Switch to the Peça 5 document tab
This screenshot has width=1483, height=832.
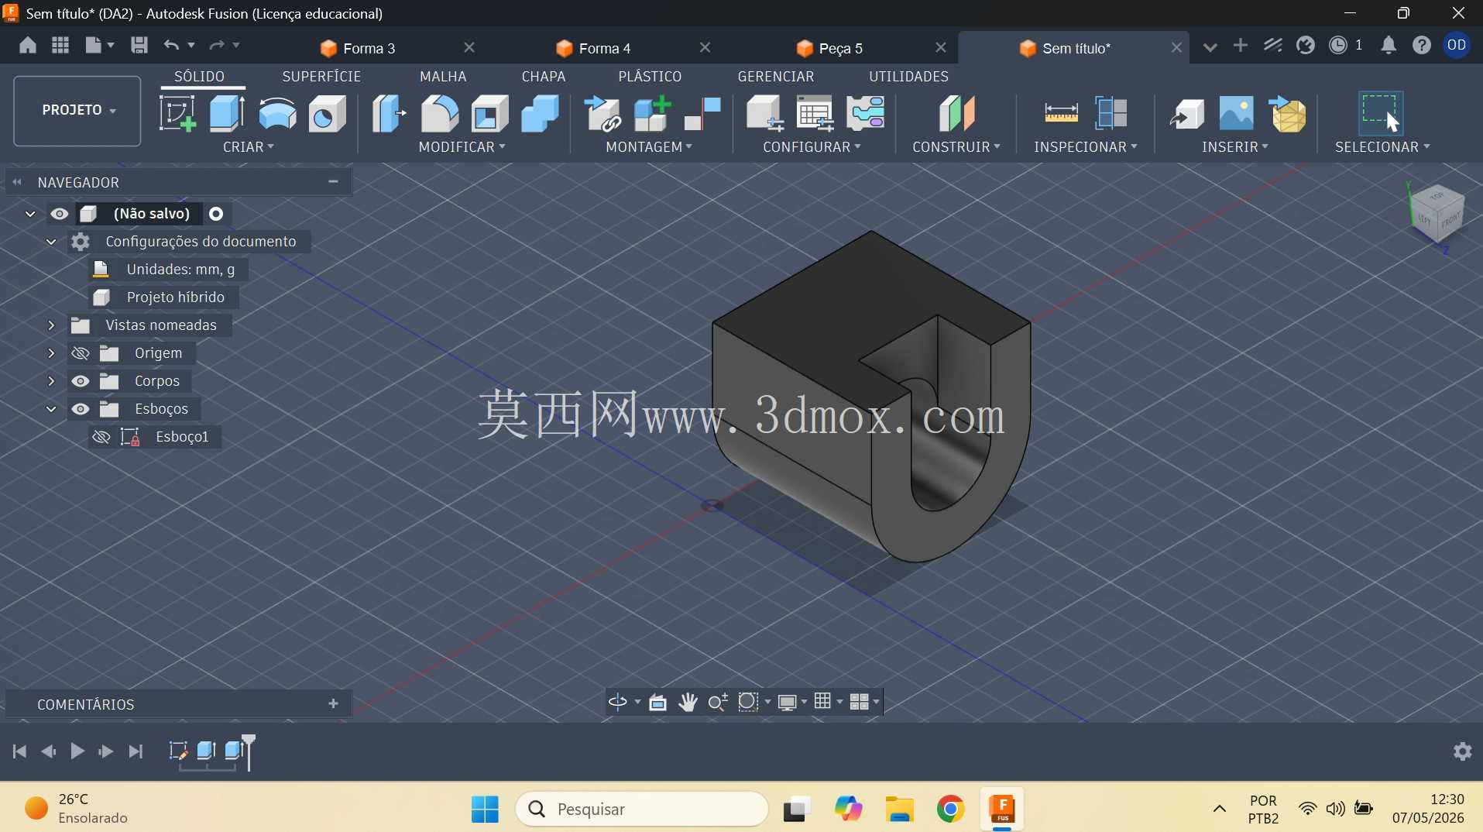coord(840,48)
